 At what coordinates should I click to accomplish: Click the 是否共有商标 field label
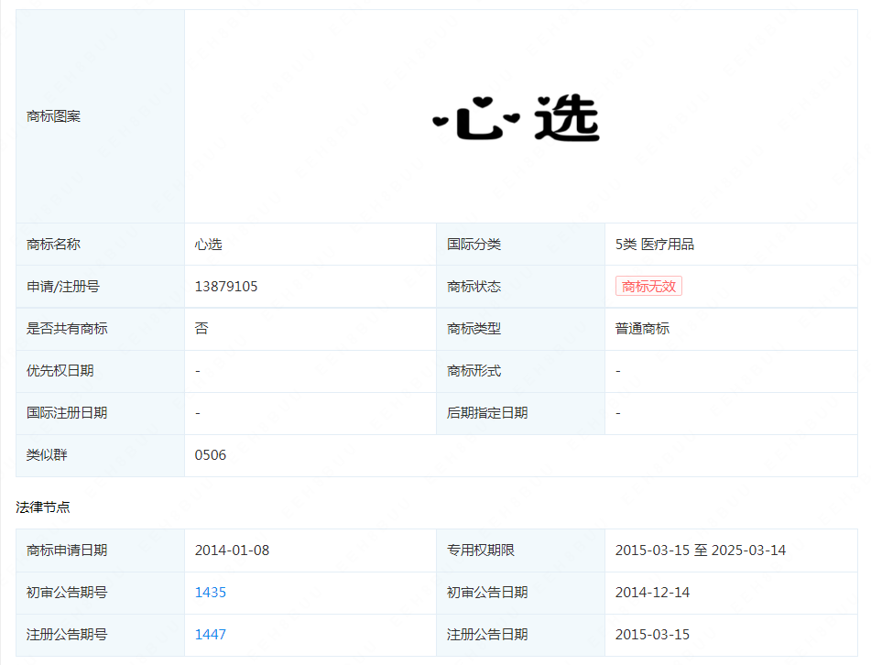[x=67, y=328]
